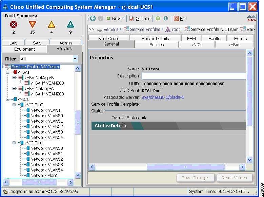Switch to the LAN tab

coord(13,42)
